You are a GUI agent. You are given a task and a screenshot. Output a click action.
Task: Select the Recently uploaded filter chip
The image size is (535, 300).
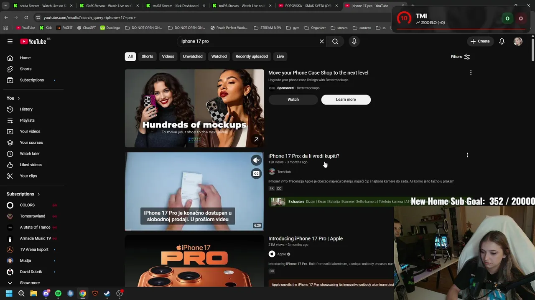pos(252,57)
